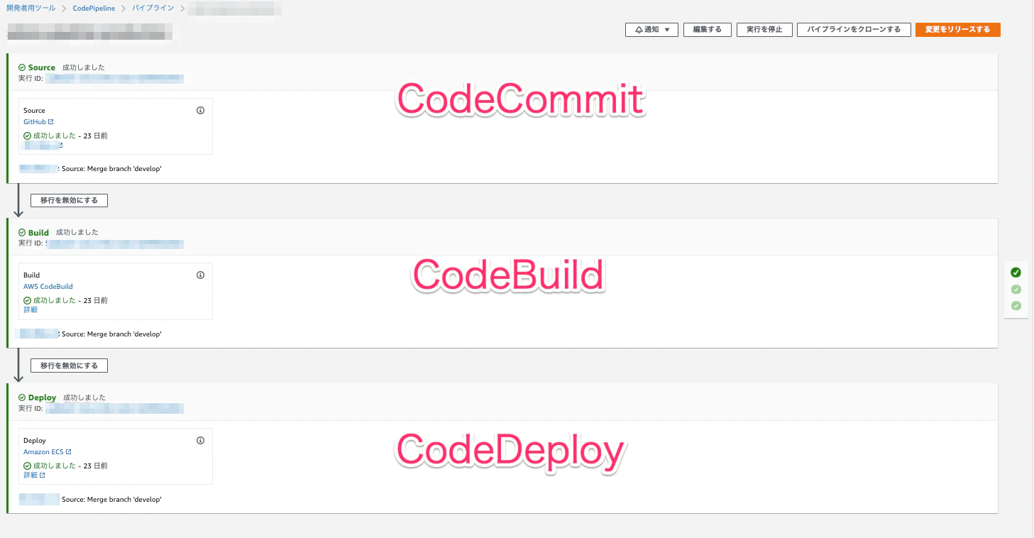Disable transition between Source and Build
The image size is (1034, 538).
pos(69,200)
